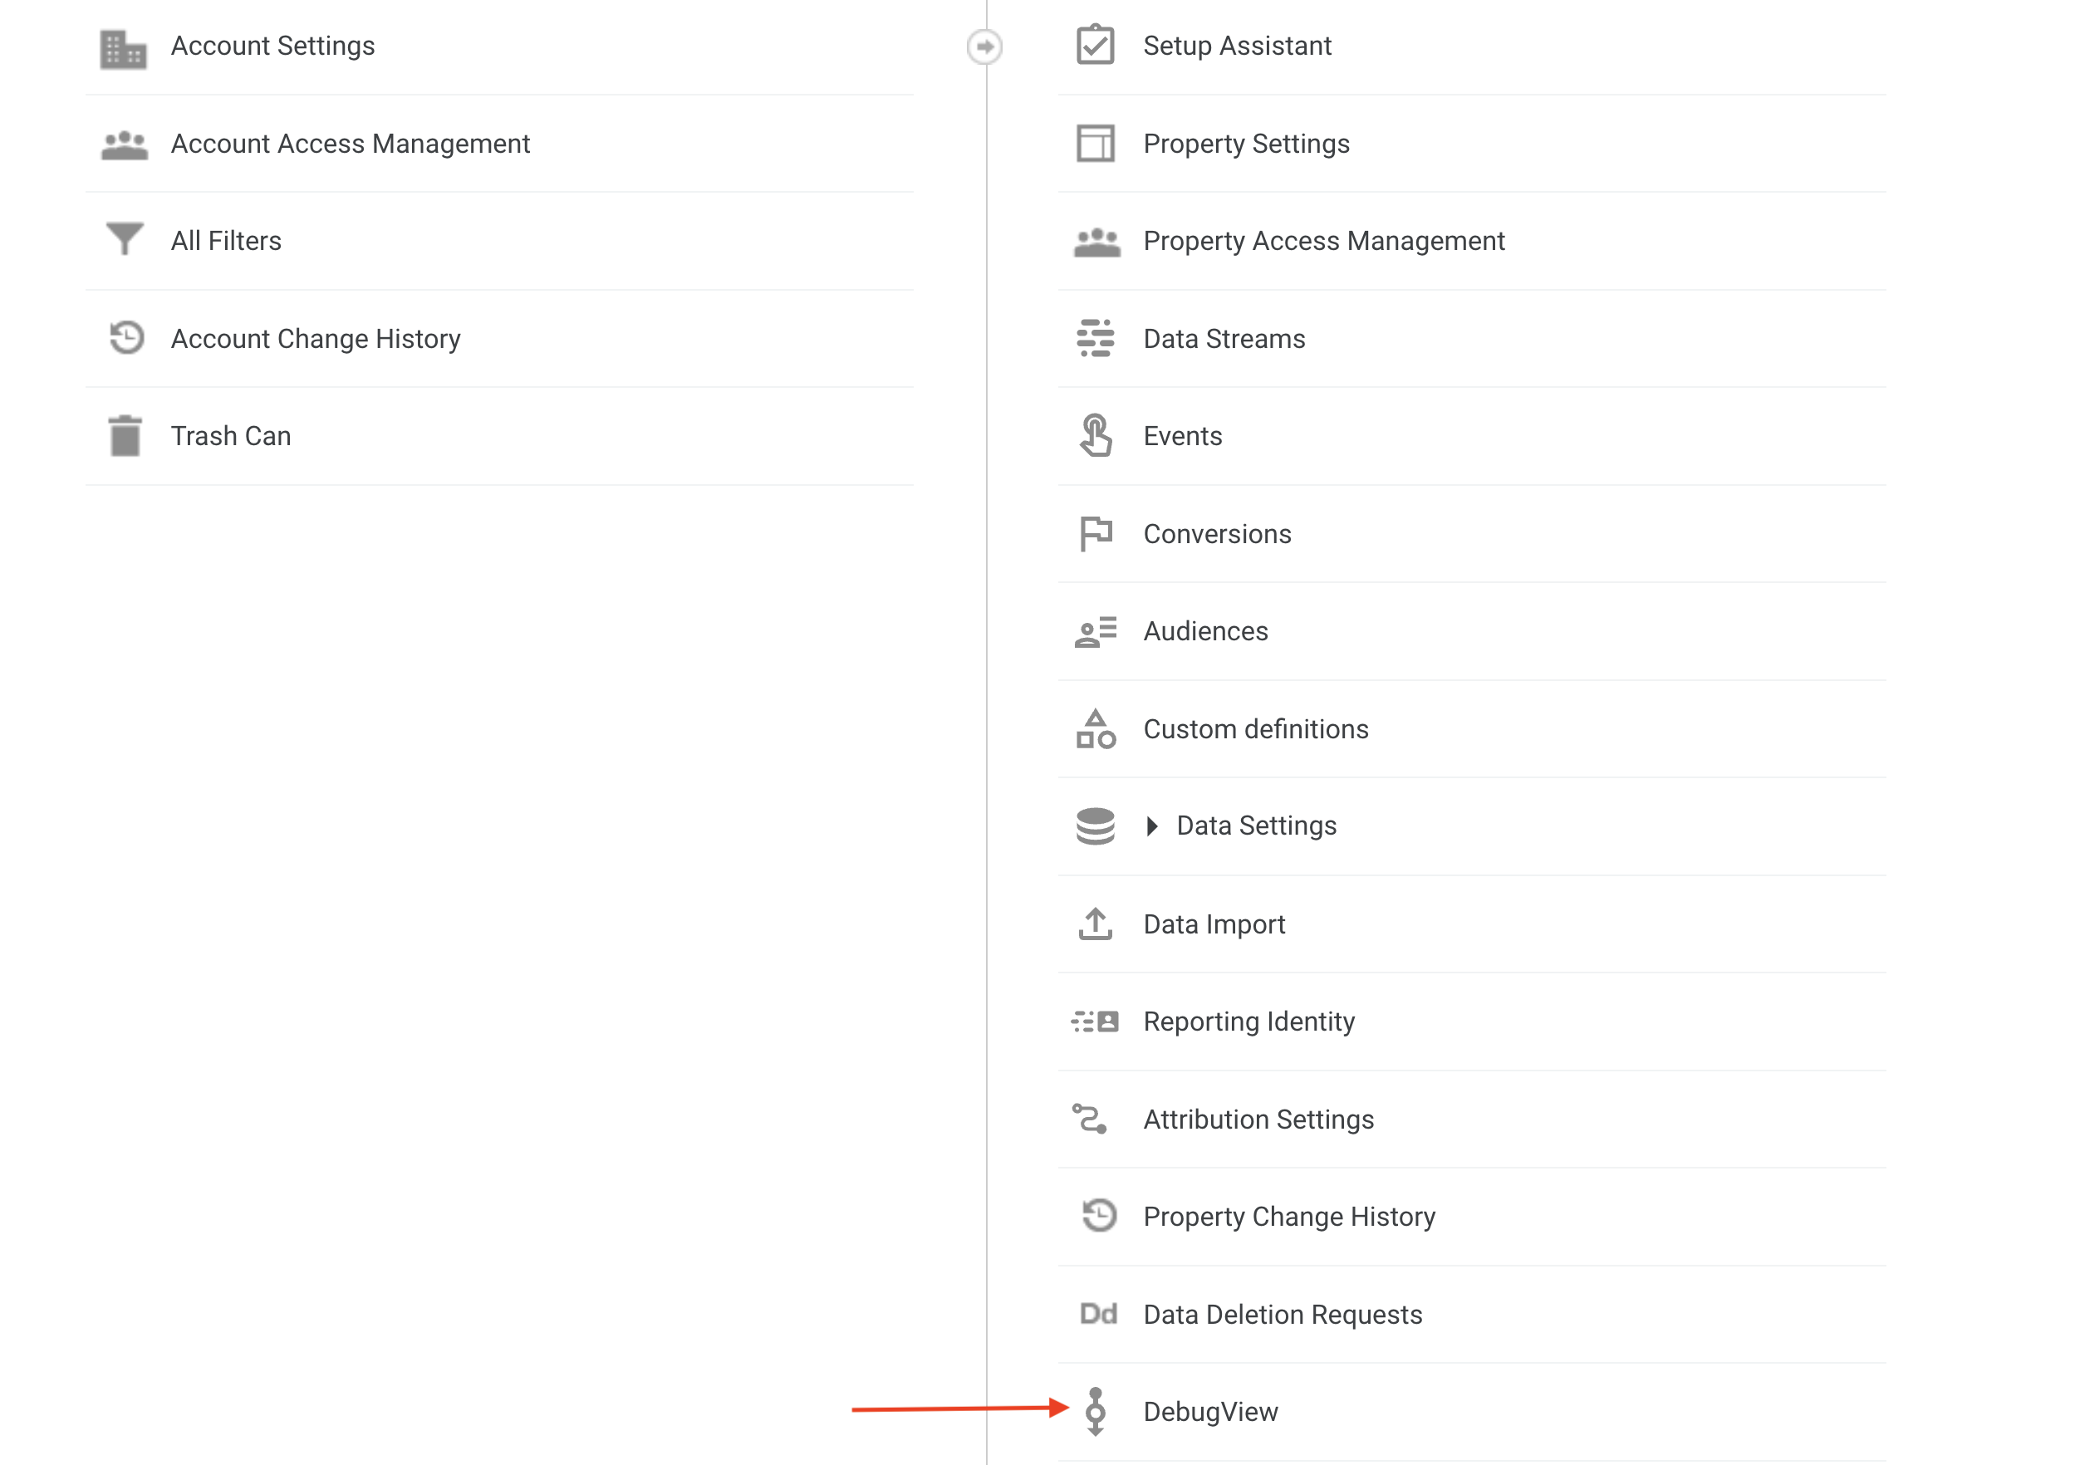Screen dimensions: 2075x1465
Task: Click the Custom definitions shapes icon
Action: [1095, 728]
